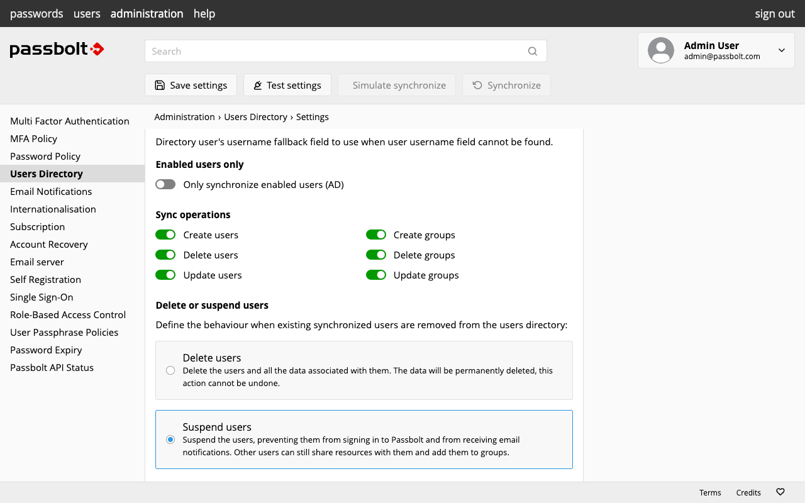Expand the Admin User profile dropdown
The height and width of the screenshot is (503, 805).
[x=782, y=50]
